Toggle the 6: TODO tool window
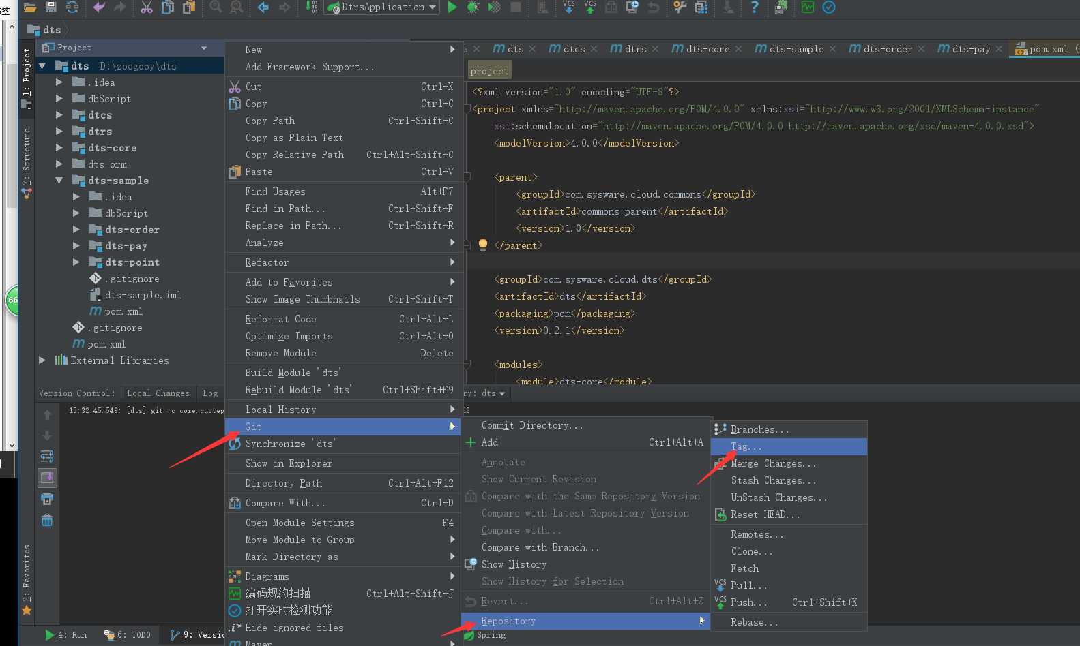 coord(127,635)
